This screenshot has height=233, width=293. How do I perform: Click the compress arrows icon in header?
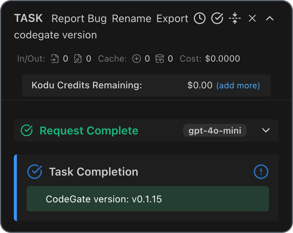235,18
